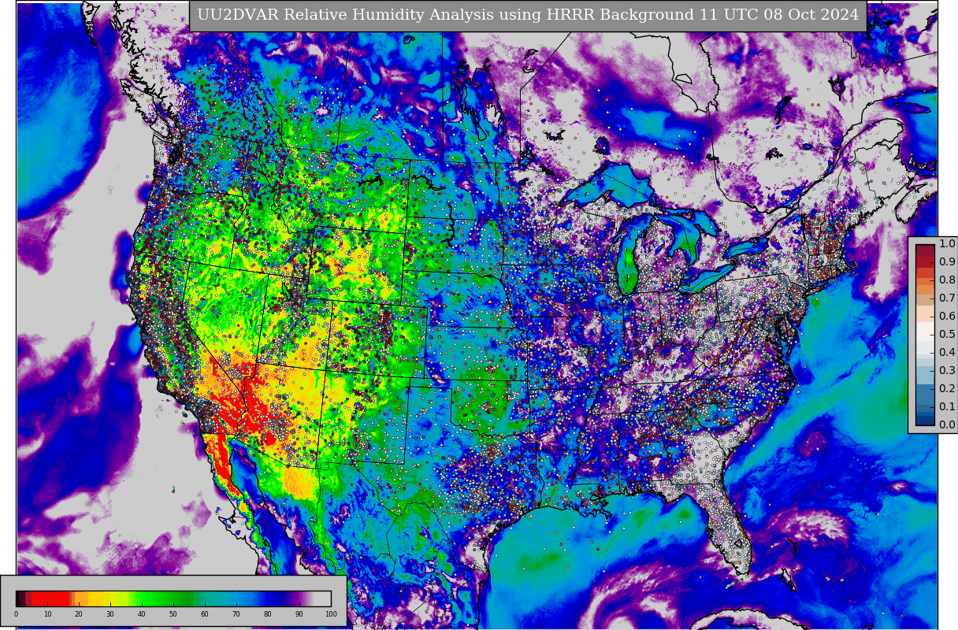Image resolution: width=958 pixels, height=630 pixels.
Task: Click the 0.7 label on right legend
Action: (947, 298)
